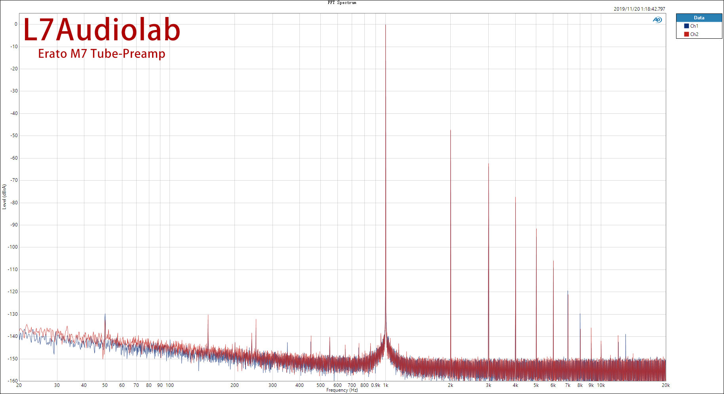
Task: Click the Level (dBrA) axis title
Action: 4,197
